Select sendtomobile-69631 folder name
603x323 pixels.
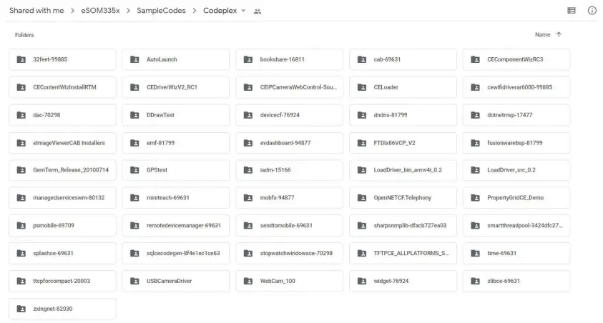point(286,225)
